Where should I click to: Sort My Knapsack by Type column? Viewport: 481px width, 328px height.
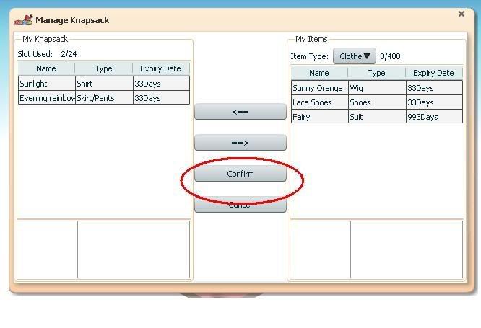pos(104,69)
